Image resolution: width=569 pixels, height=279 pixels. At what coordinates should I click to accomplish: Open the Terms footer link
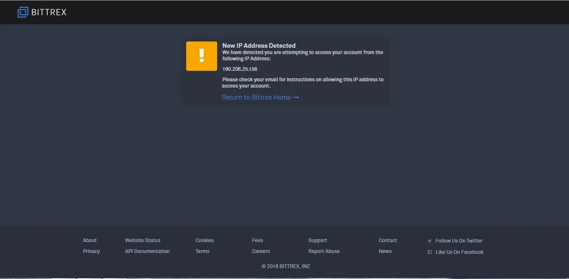pyautogui.click(x=202, y=251)
